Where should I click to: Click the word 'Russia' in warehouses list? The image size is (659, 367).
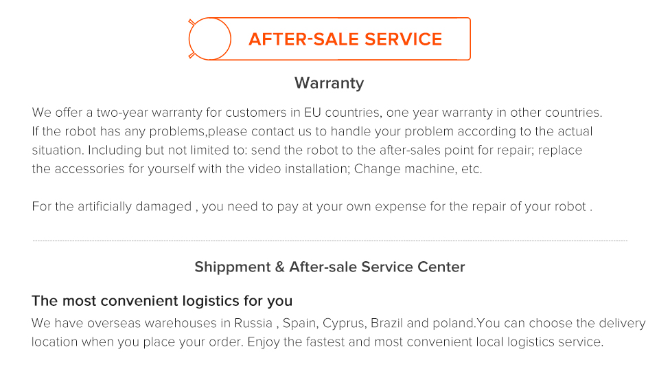[x=253, y=323]
